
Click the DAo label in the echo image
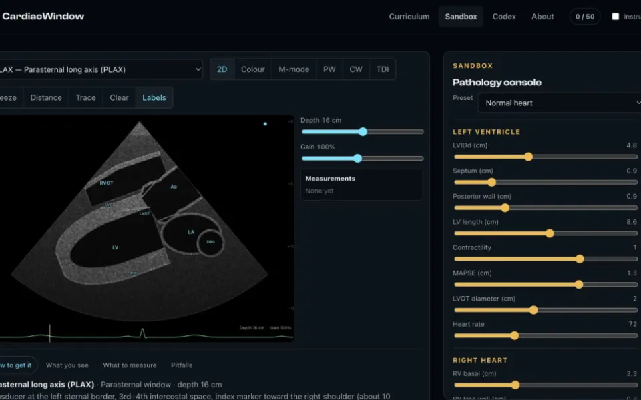pos(210,242)
